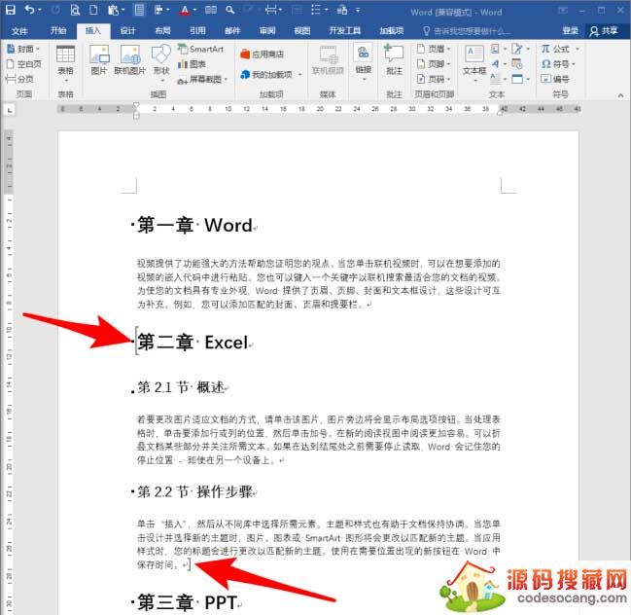Insert a 空白页 blank page
631x615 pixels.
(24, 63)
